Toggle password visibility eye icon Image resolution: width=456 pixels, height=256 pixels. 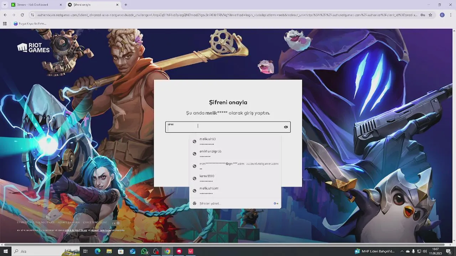point(286,127)
